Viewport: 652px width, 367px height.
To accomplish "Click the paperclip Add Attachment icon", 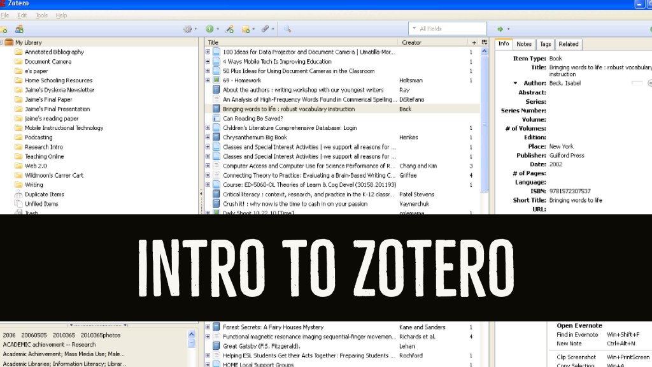I will click(266, 29).
